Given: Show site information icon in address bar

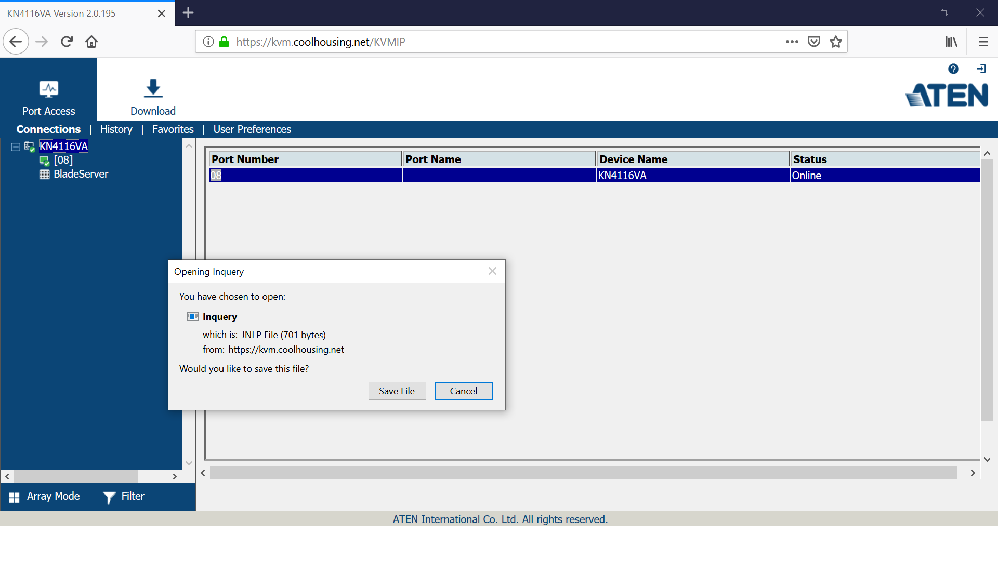Looking at the screenshot, I should (x=208, y=42).
